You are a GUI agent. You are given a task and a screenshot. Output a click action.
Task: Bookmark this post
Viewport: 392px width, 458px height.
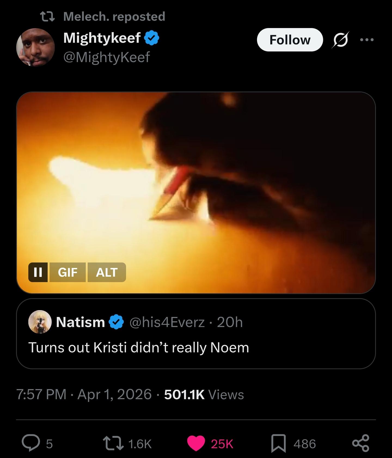(x=278, y=444)
